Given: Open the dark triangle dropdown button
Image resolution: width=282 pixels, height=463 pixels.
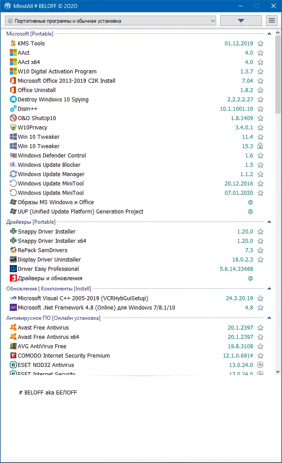Looking at the screenshot, I should (241, 20).
